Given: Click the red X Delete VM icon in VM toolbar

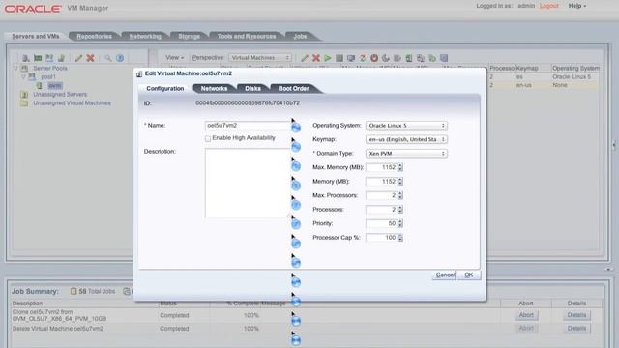Looking at the screenshot, I should tap(316, 58).
